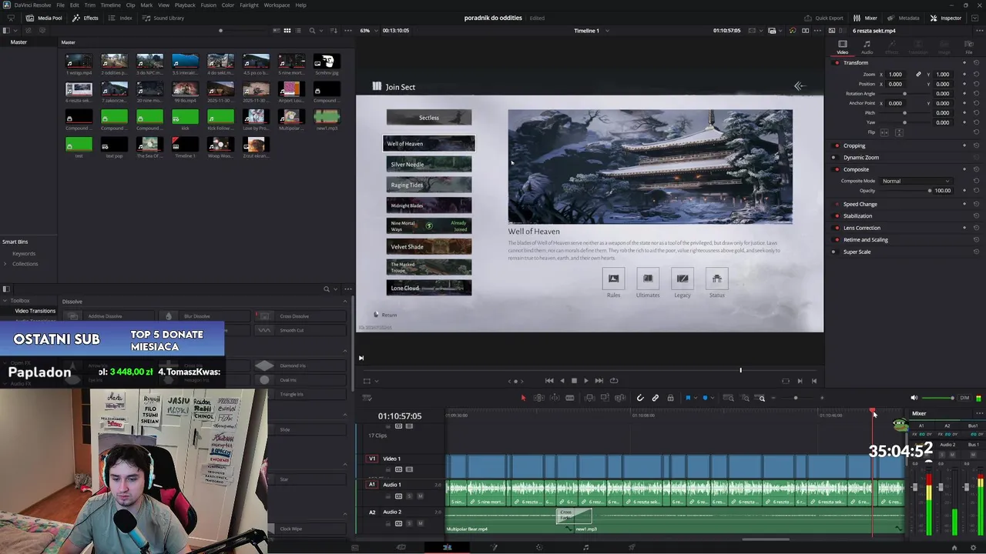Open the Fairlight page music note icon
Image resolution: width=986 pixels, height=554 pixels.
point(585,547)
